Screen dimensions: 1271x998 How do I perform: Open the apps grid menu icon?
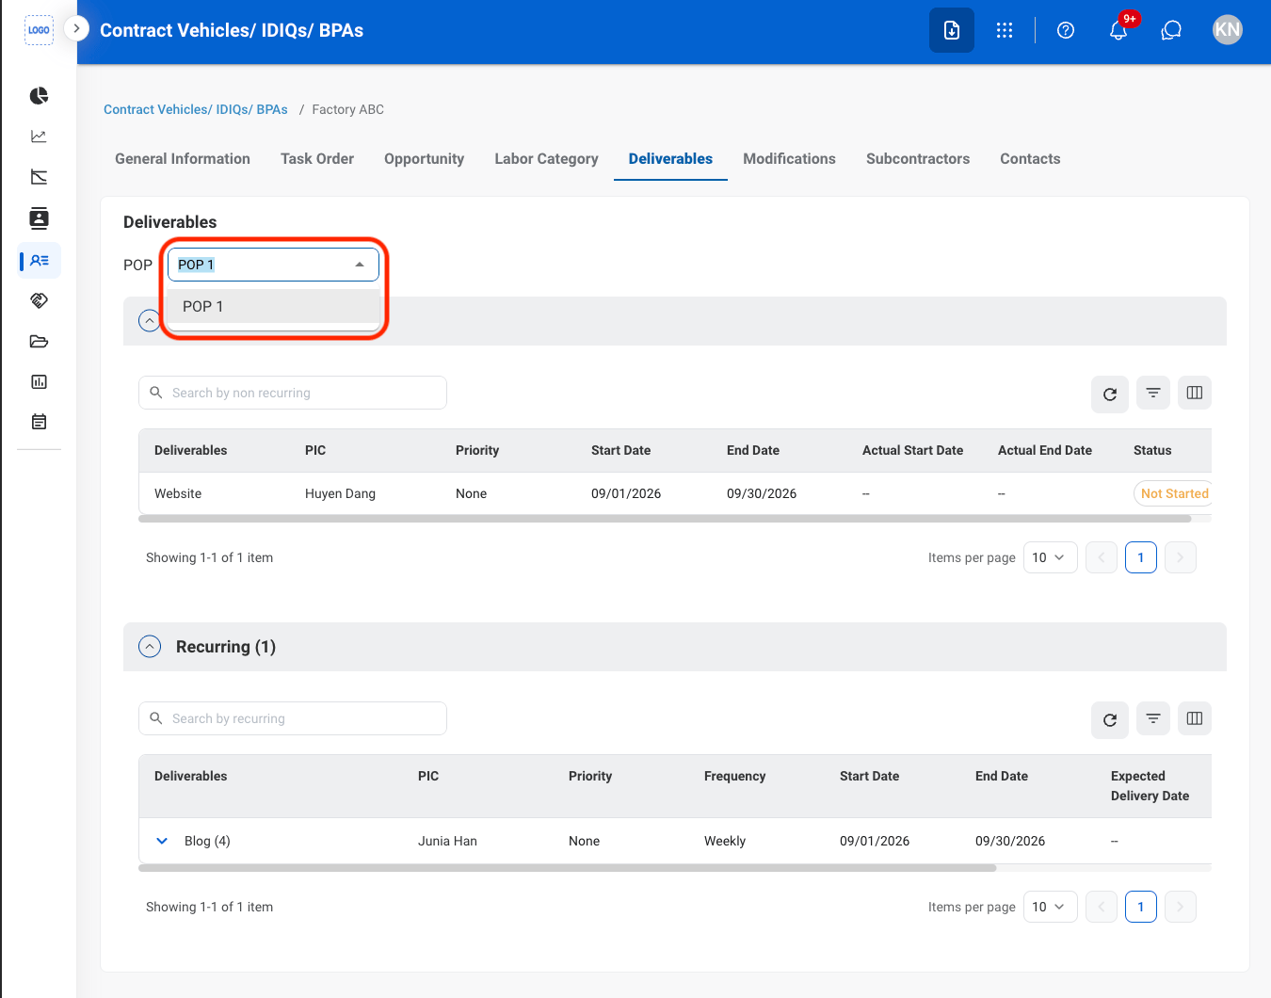[1005, 30]
